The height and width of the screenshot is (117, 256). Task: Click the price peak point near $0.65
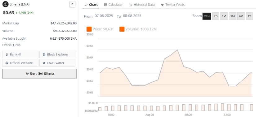pyautogui.click(x=177, y=50)
